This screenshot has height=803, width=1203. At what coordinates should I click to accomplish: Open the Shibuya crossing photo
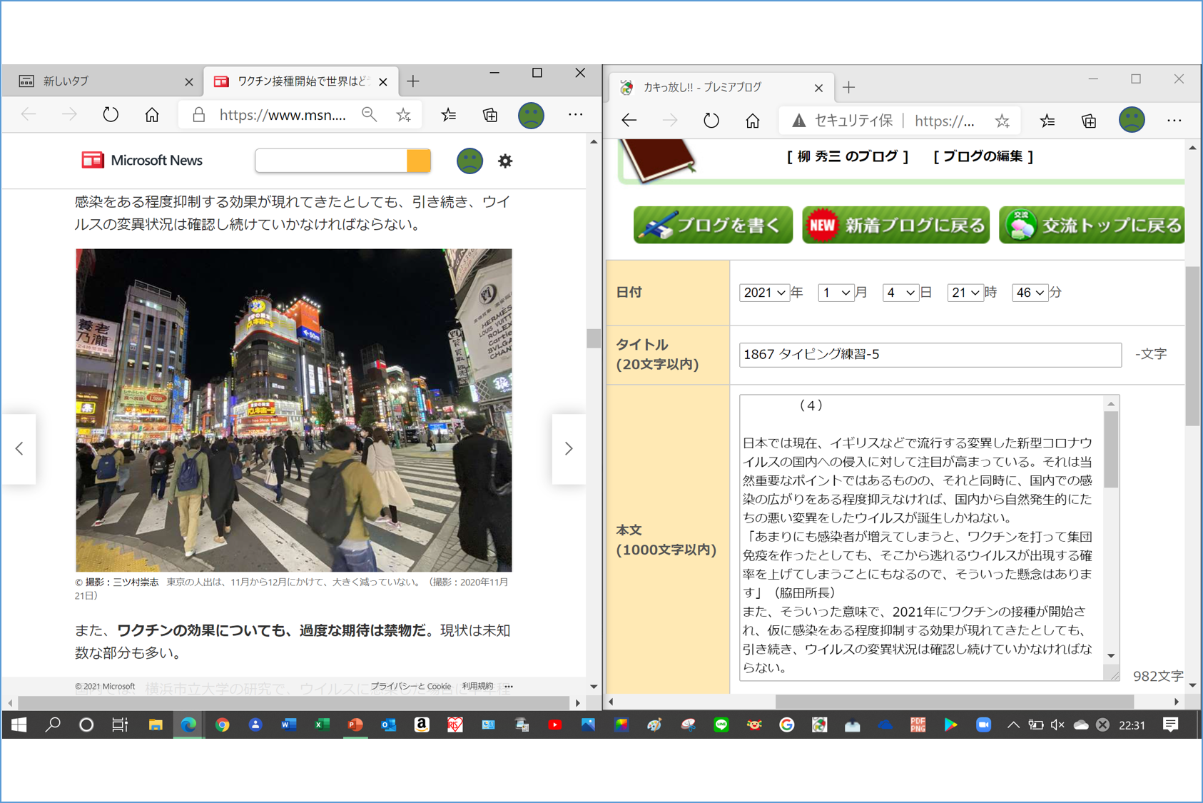[x=294, y=410]
